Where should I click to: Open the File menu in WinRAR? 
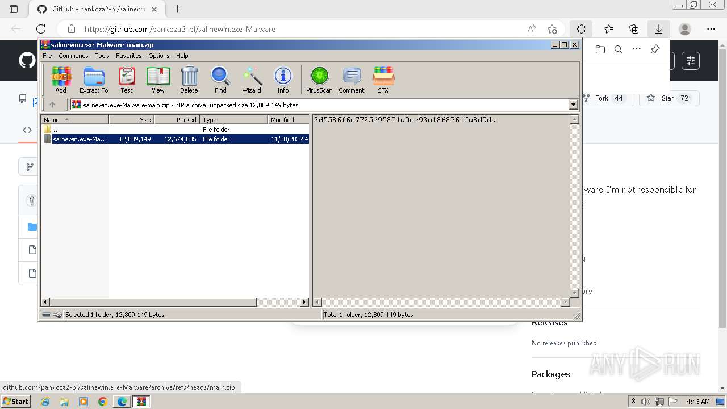coord(47,56)
